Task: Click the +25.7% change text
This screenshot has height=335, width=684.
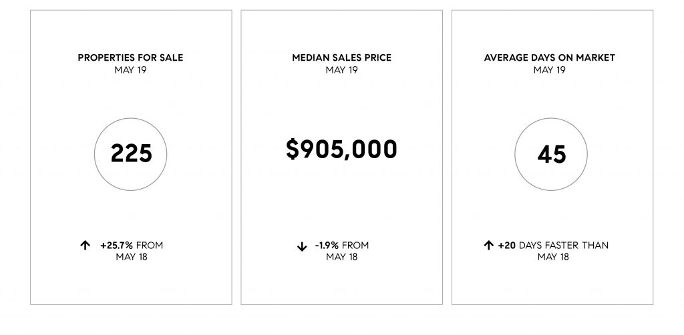Action: 116,246
